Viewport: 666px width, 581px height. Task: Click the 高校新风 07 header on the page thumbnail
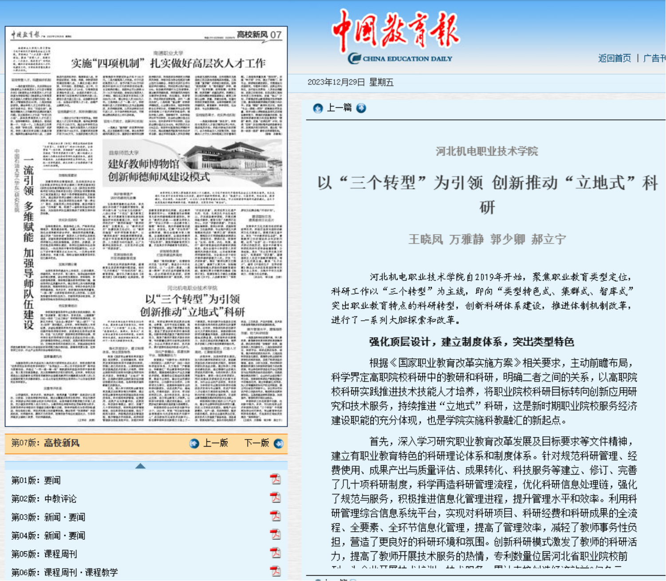click(x=259, y=35)
